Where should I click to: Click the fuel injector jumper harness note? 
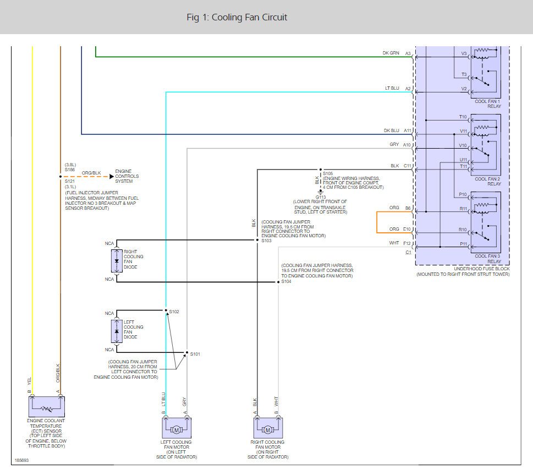[x=102, y=200]
